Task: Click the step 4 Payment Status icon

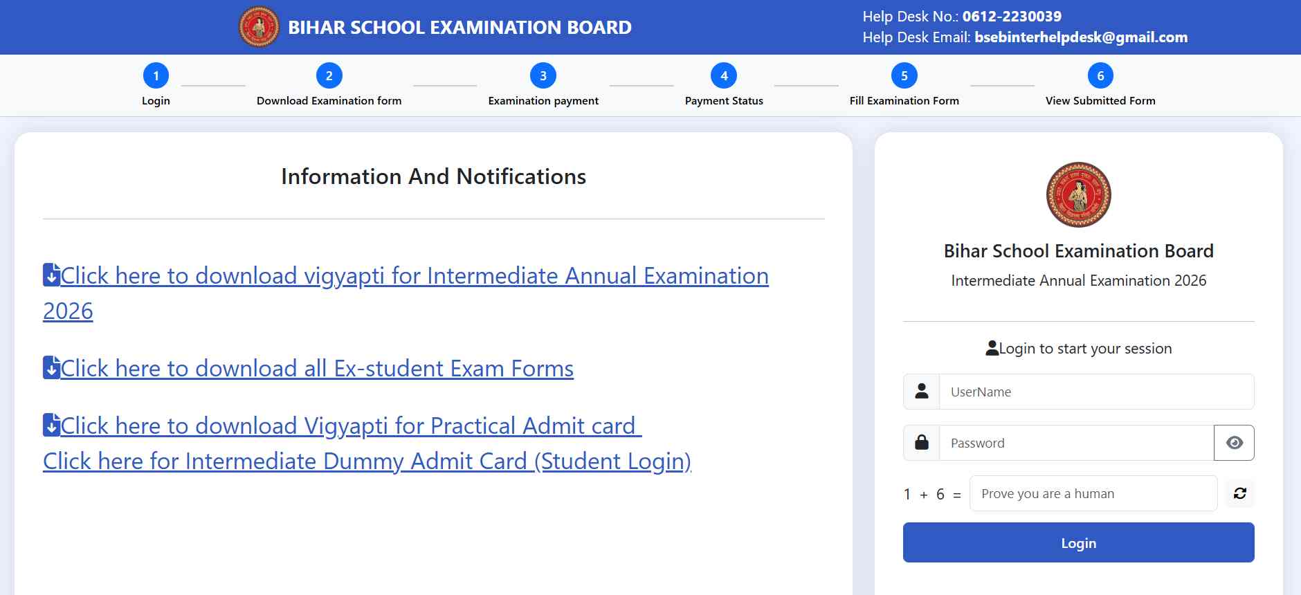Action: [723, 75]
